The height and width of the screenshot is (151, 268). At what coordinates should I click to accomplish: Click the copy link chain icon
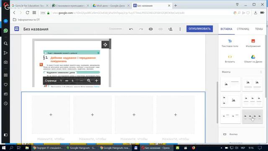[160, 29]
